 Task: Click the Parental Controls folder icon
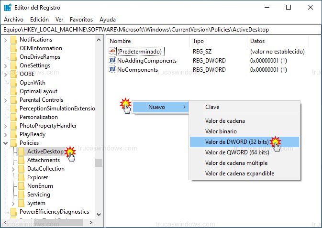(13, 100)
